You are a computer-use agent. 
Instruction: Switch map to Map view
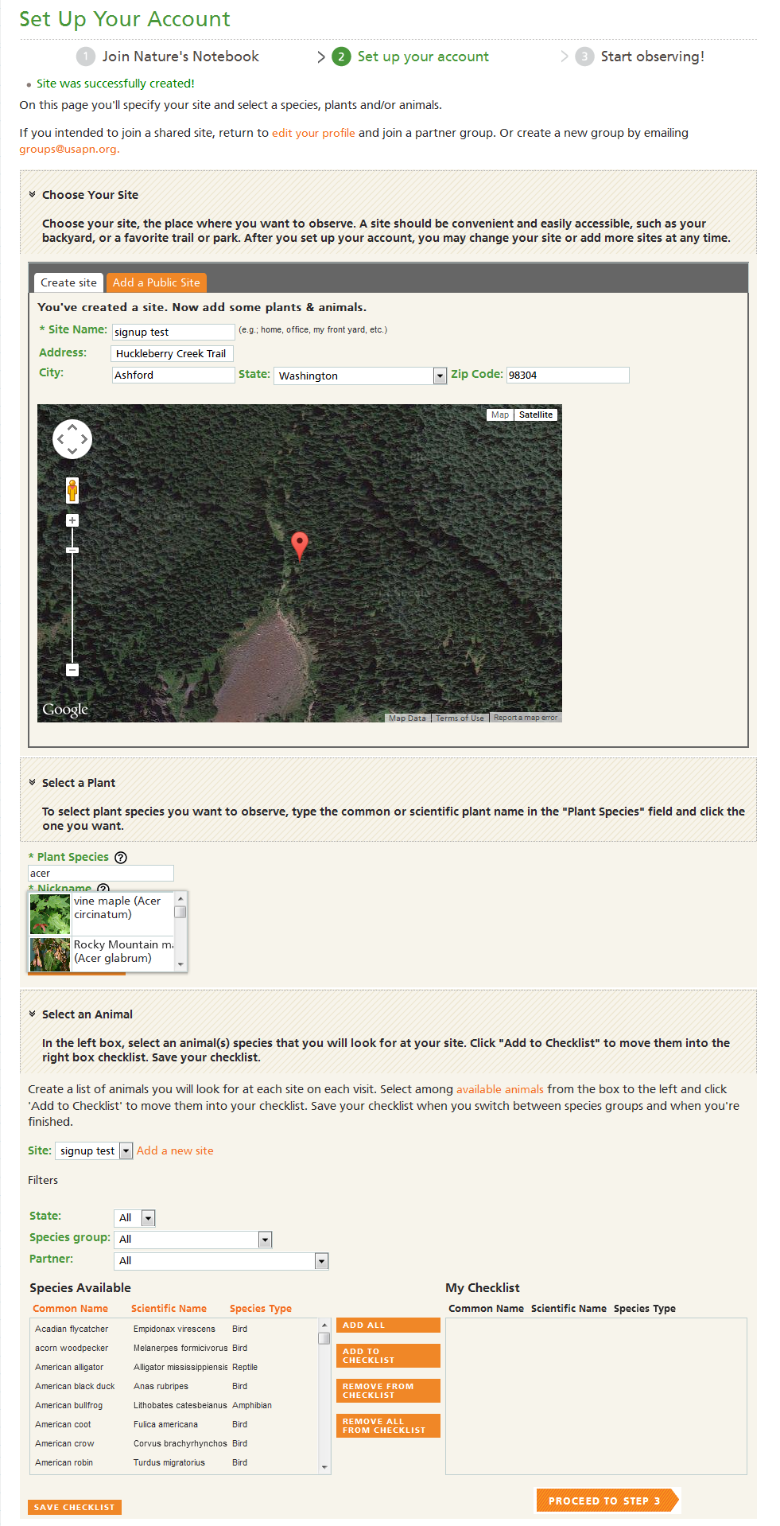pos(500,415)
